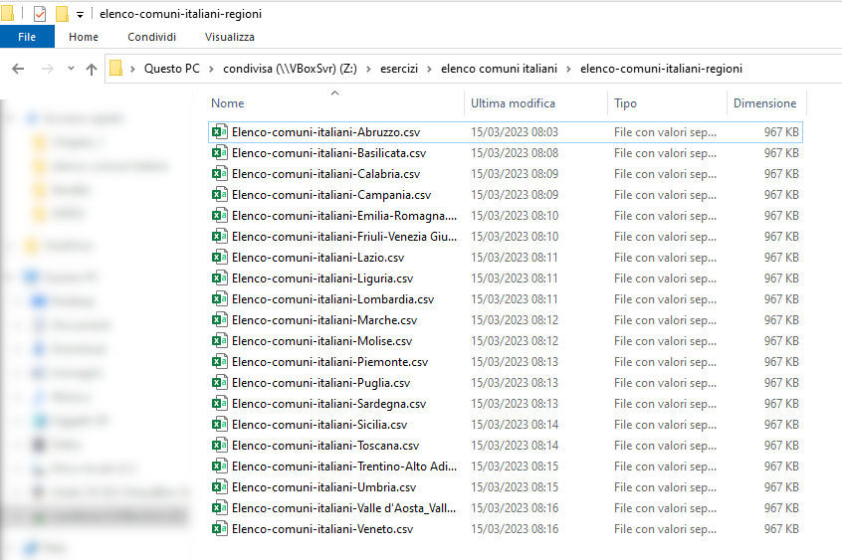This screenshot has height=560, width=842.
Task: Navigate to Questo PC in breadcrumb
Action: coord(172,69)
